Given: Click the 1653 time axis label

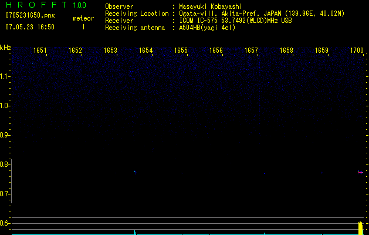Looking at the screenshot, I should 110,51.
